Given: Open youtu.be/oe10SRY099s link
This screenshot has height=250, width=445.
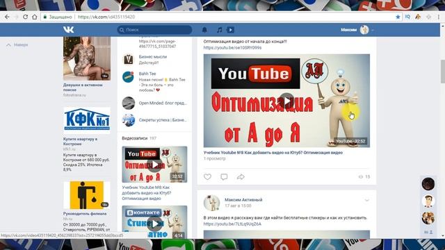Looking at the screenshot, I should (232, 48).
